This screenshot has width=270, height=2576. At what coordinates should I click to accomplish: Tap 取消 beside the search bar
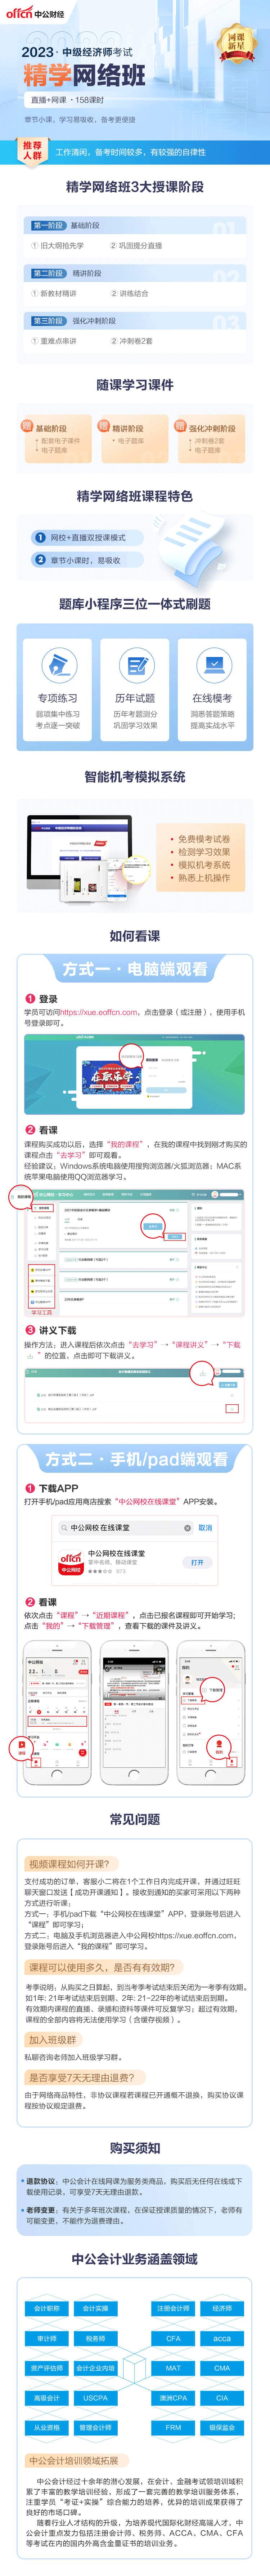pos(205,1527)
